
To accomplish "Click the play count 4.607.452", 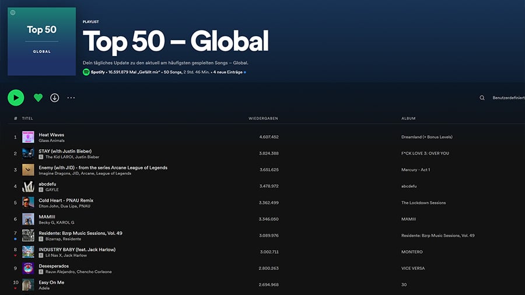I will (269, 137).
